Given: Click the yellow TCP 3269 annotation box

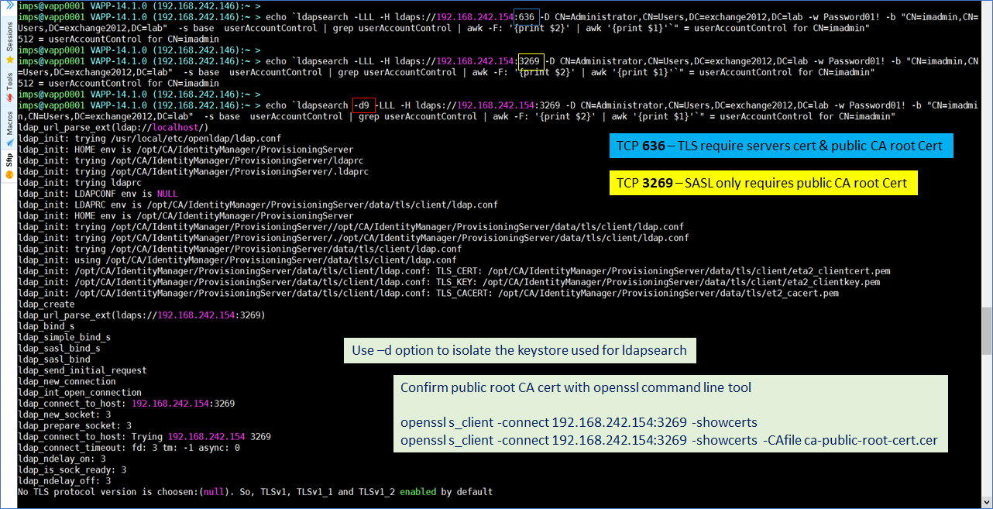Looking at the screenshot, I should point(763,183).
